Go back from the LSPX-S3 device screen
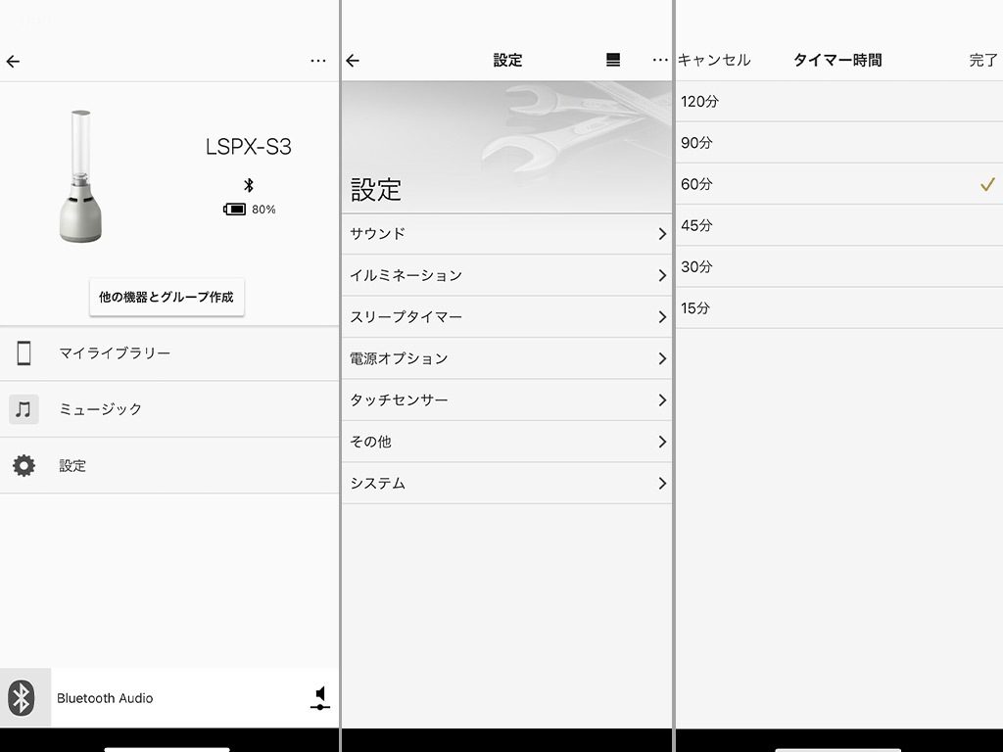This screenshot has width=1003, height=752. click(x=13, y=62)
